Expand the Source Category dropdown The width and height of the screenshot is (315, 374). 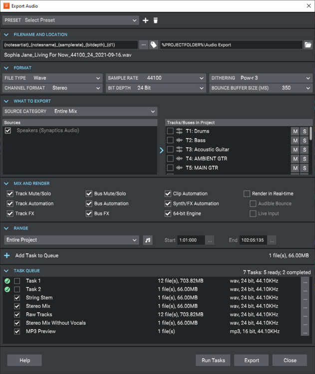click(x=80, y=111)
